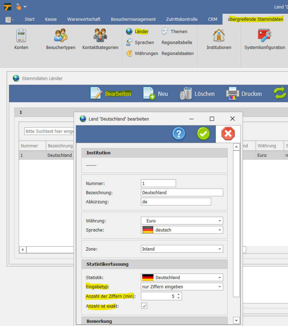Expand the Zone dropdown
Screen dimensions: 288x326
[220, 249]
